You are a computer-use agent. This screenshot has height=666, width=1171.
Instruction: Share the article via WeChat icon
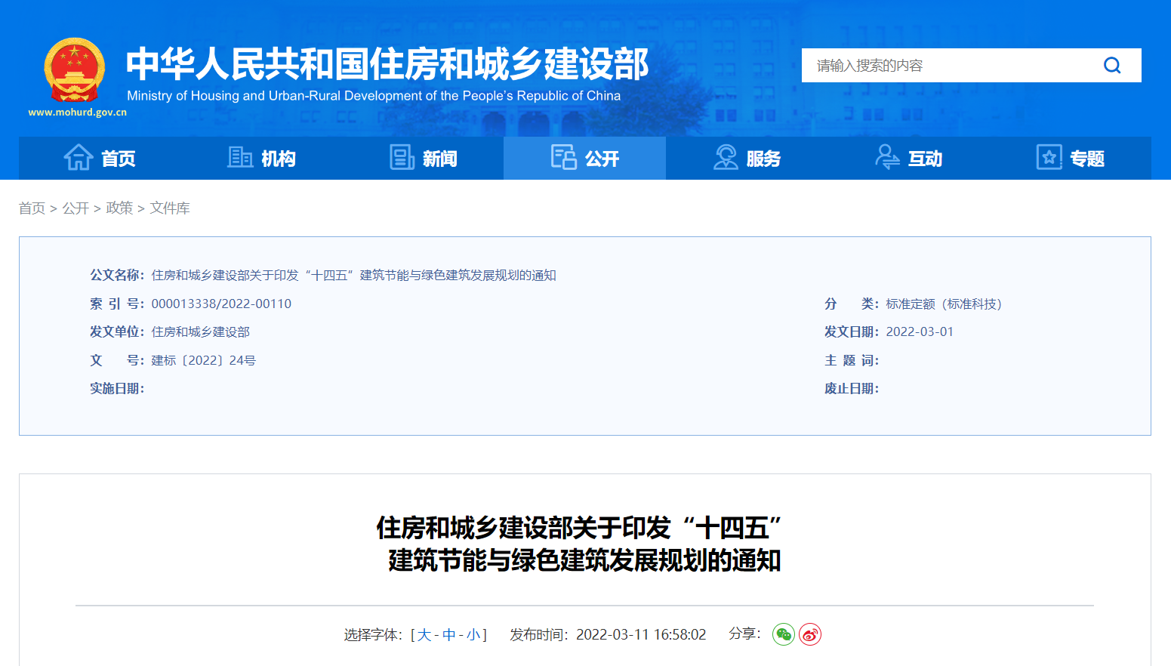784,635
